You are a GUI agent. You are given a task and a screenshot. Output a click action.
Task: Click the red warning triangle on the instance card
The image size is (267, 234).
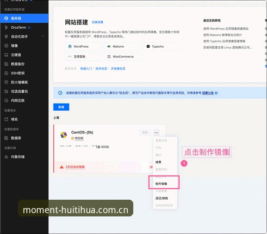click(x=62, y=167)
